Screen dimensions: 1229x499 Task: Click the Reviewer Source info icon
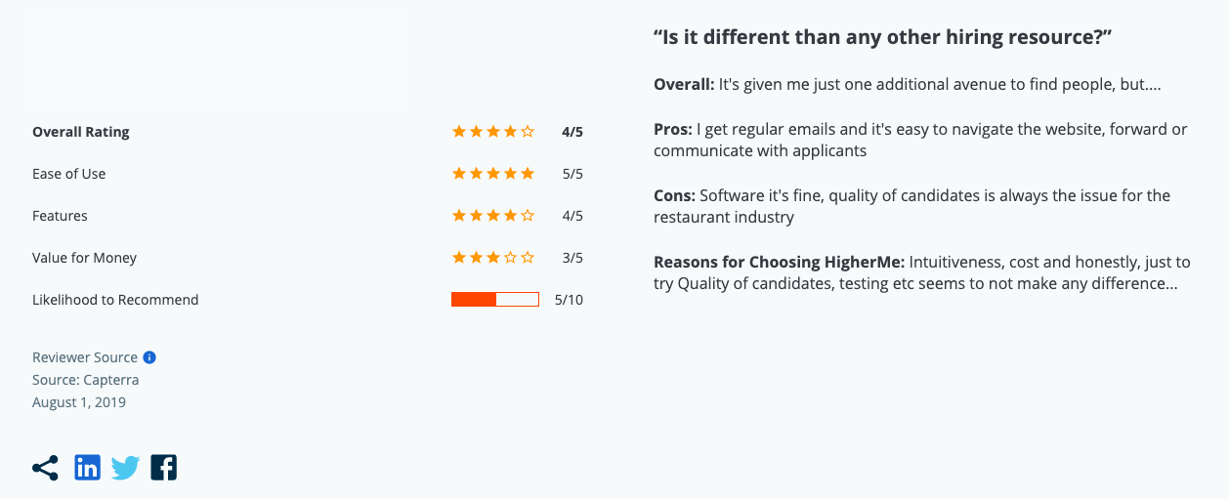pyautogui.click(x=149, y=357)
